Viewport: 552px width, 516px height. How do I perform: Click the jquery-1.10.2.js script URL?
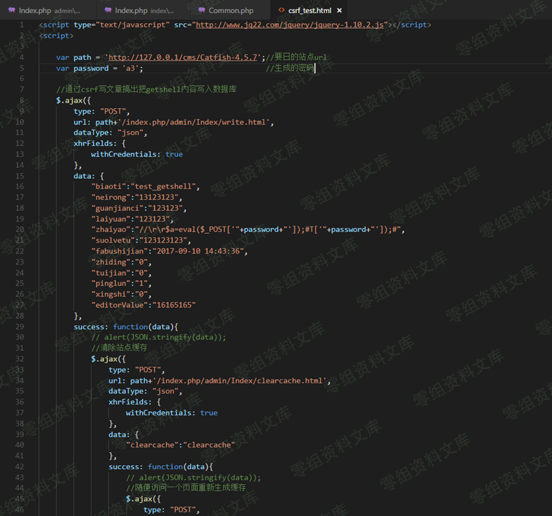point(291,24)
